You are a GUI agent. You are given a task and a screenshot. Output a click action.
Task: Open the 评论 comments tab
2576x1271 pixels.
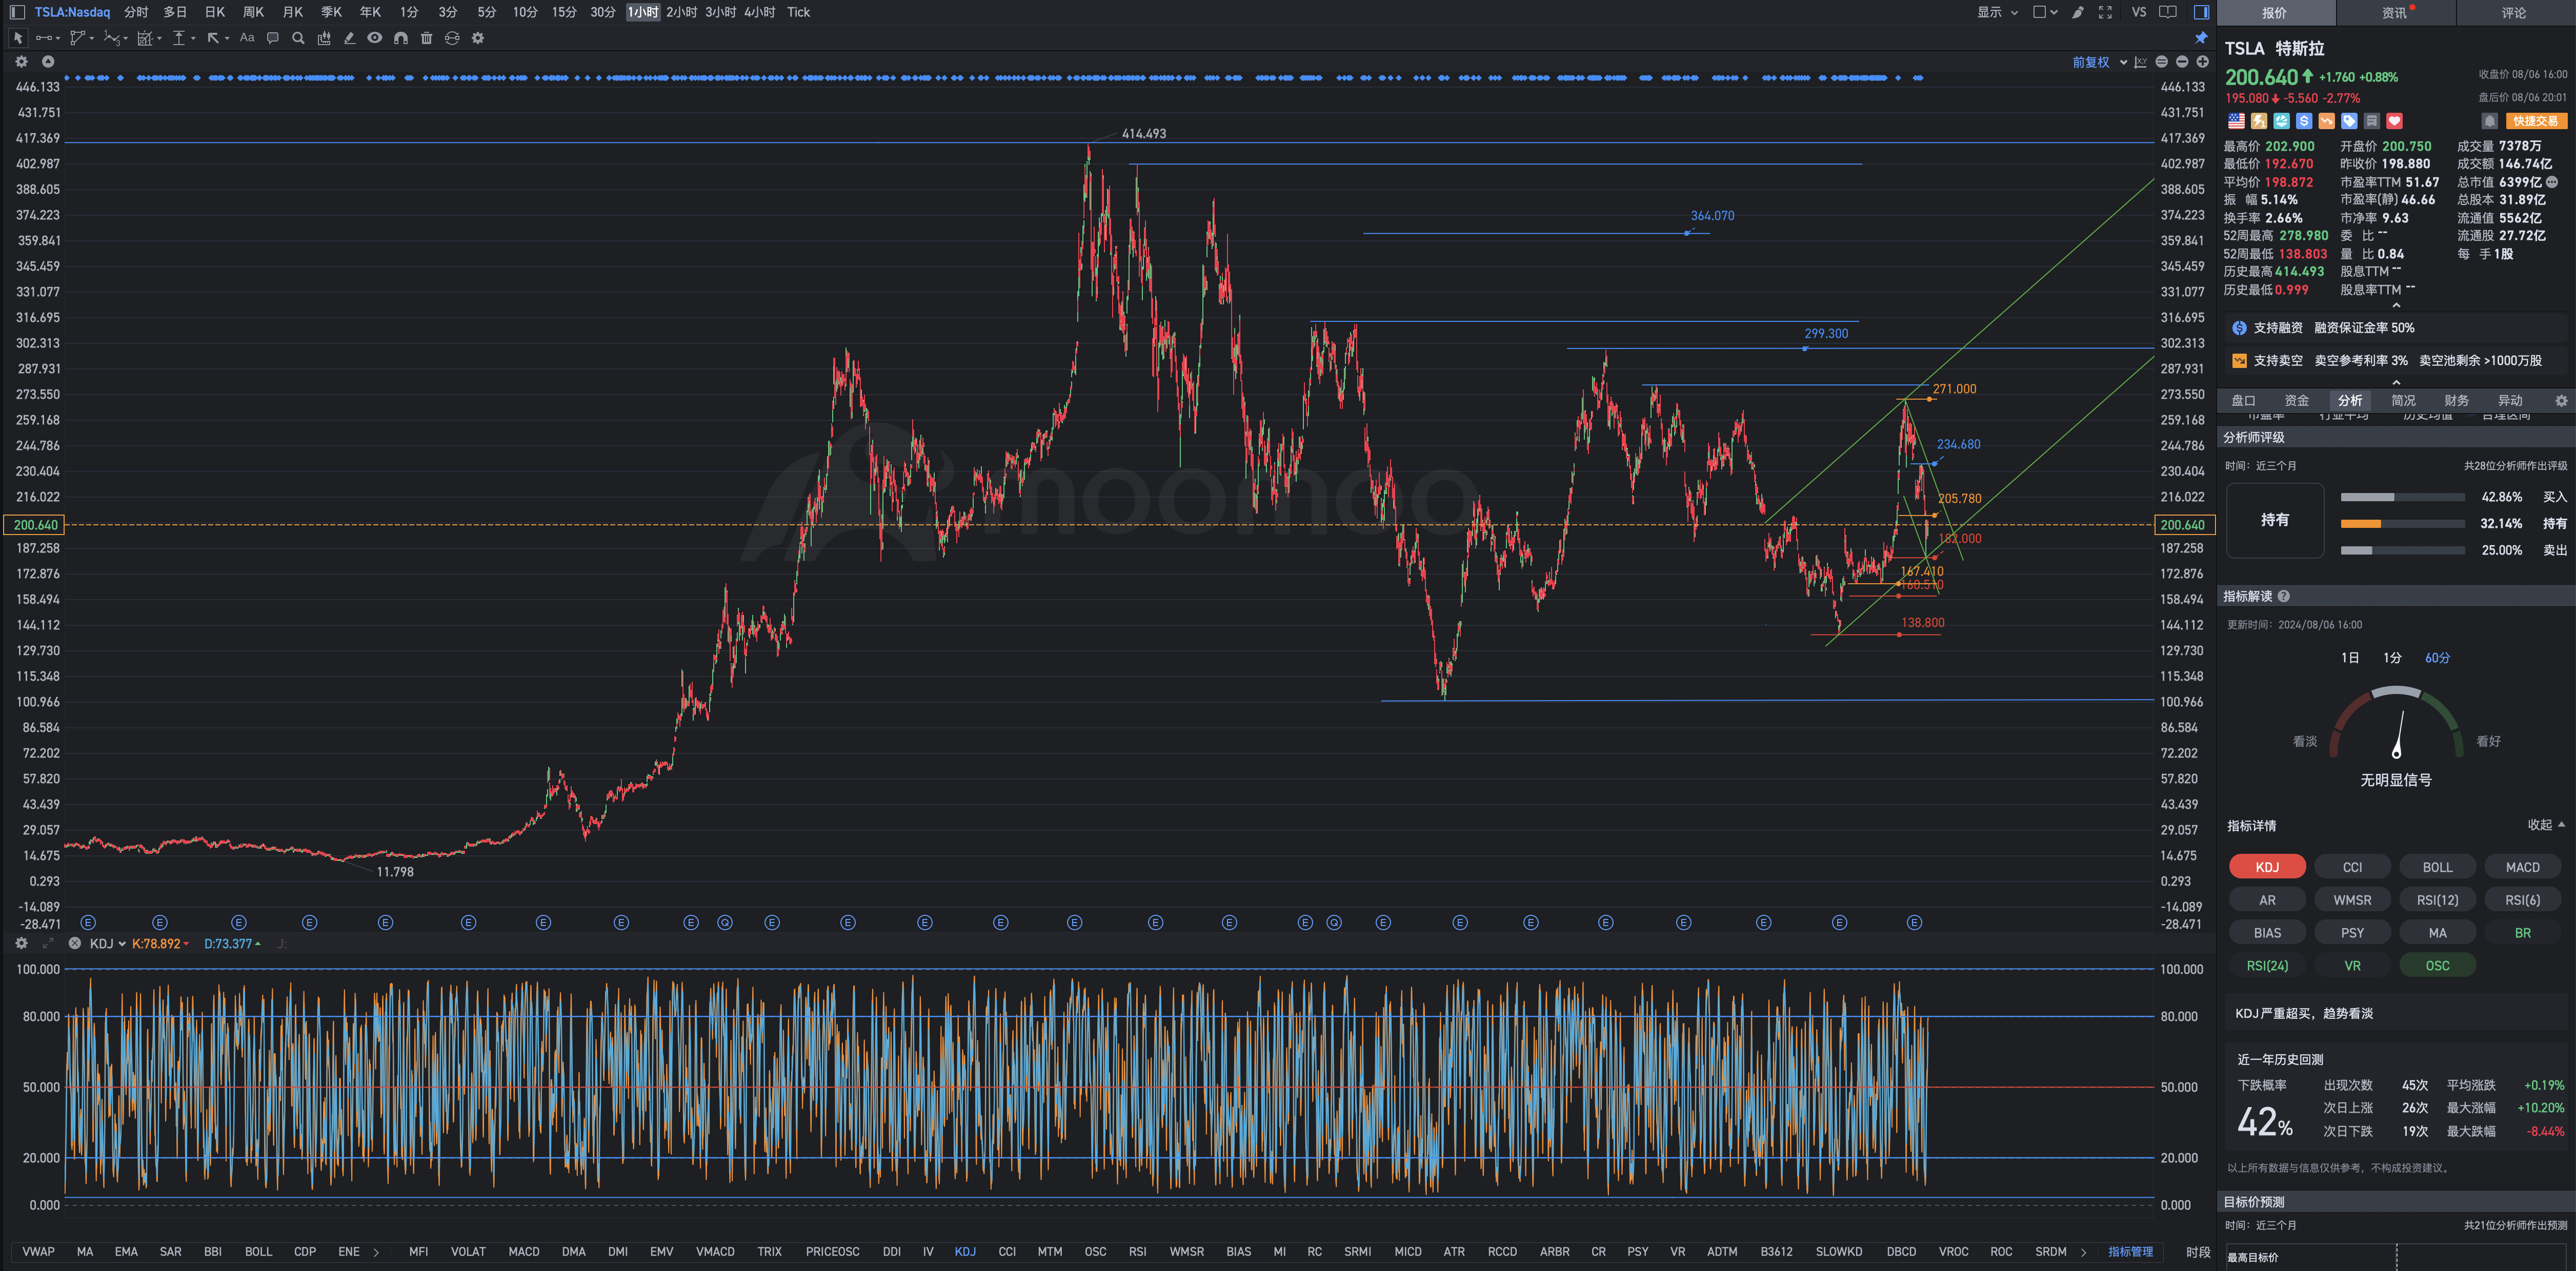pos(2514,13)
